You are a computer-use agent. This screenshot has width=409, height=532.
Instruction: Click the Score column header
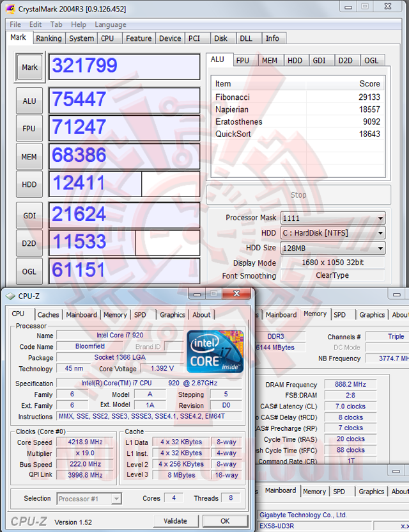[345, 83]
